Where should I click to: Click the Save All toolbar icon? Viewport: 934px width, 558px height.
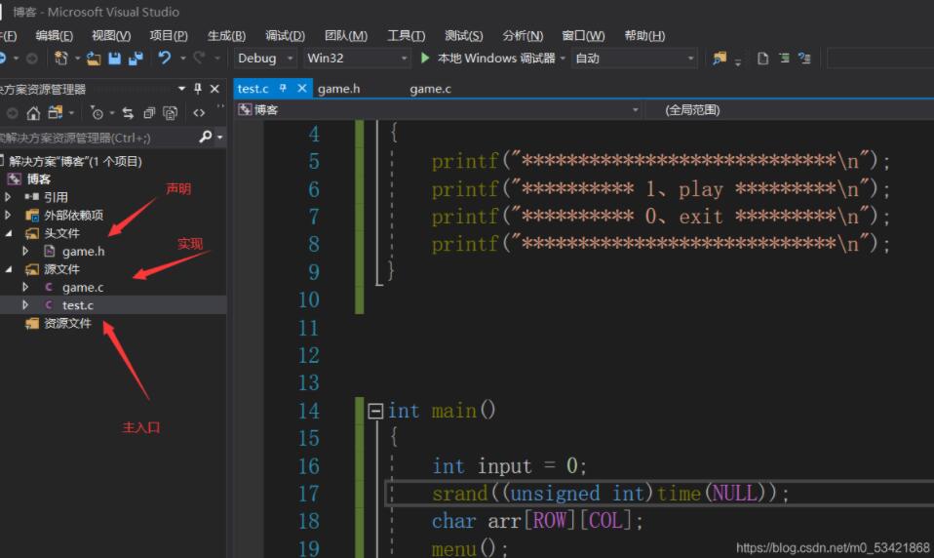tap(135, 59)
